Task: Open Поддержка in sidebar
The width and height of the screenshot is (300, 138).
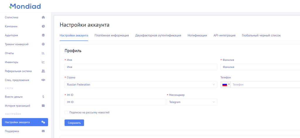Action: point(25,131)
